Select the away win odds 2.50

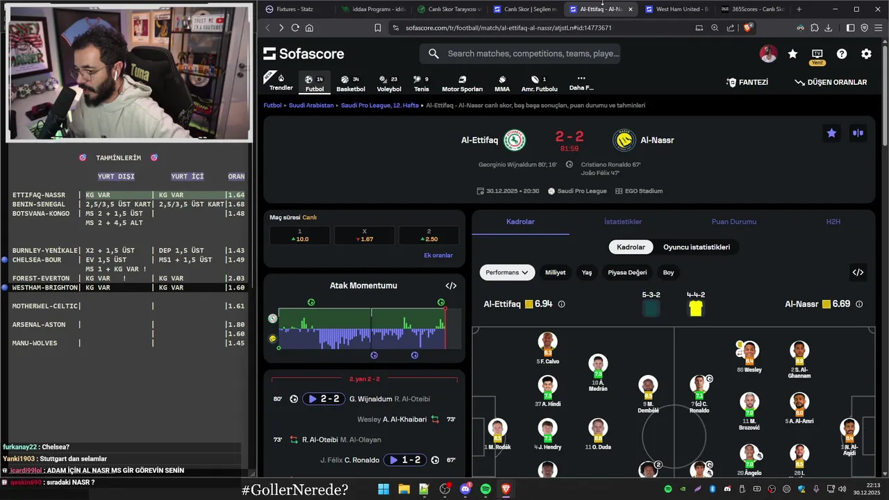point(429,235)
